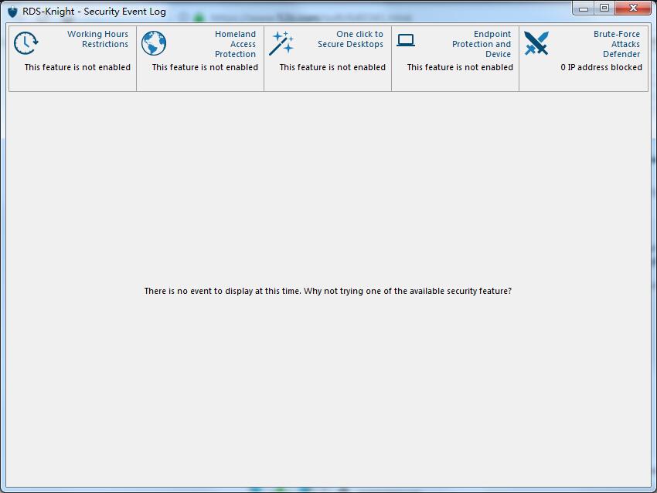Click the Homeland Access globe icon
The image size is (657, 493).
(x=154, y=43)
